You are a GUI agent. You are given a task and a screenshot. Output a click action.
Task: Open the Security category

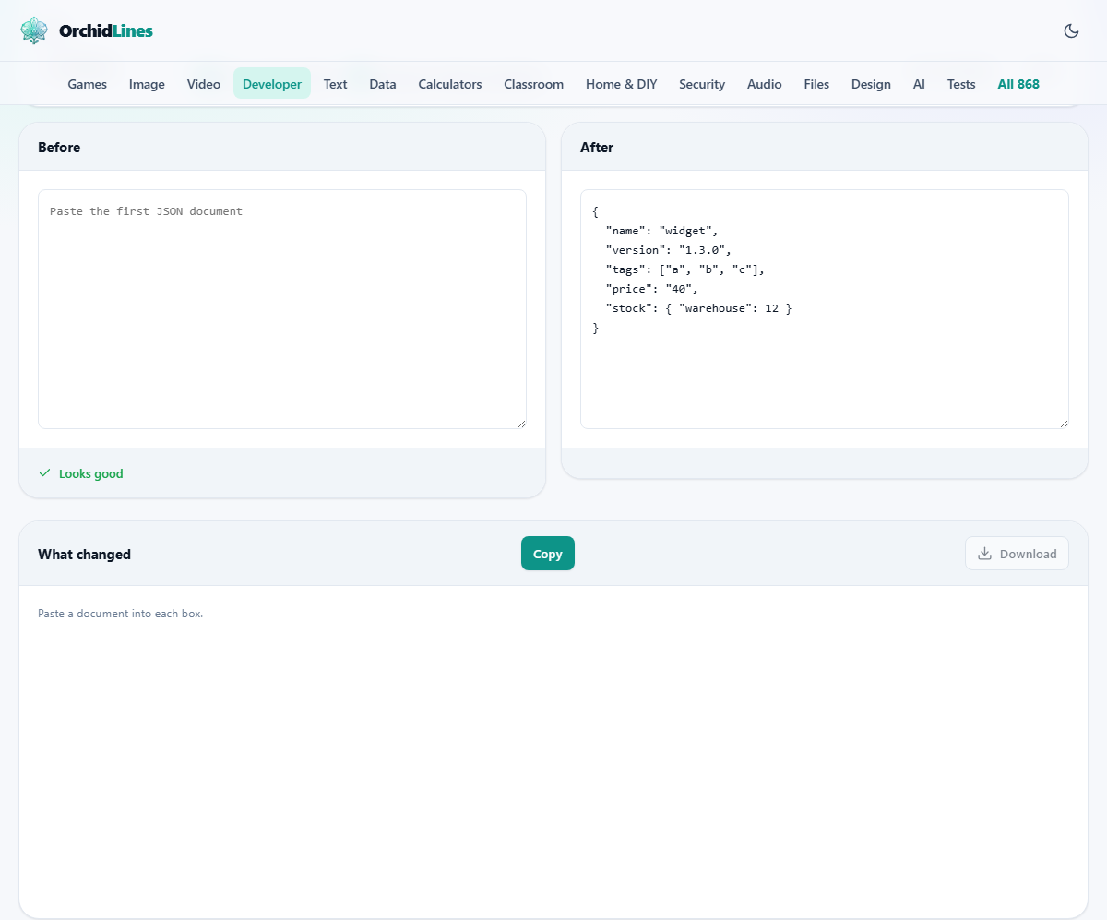[x=702, y=84]
